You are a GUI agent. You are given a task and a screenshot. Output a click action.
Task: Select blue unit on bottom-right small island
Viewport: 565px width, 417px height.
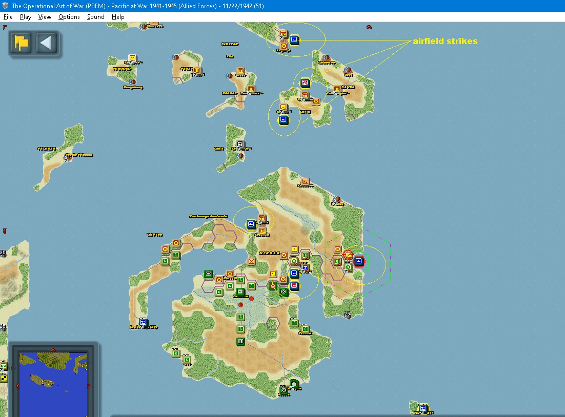[x=423, y=408]
